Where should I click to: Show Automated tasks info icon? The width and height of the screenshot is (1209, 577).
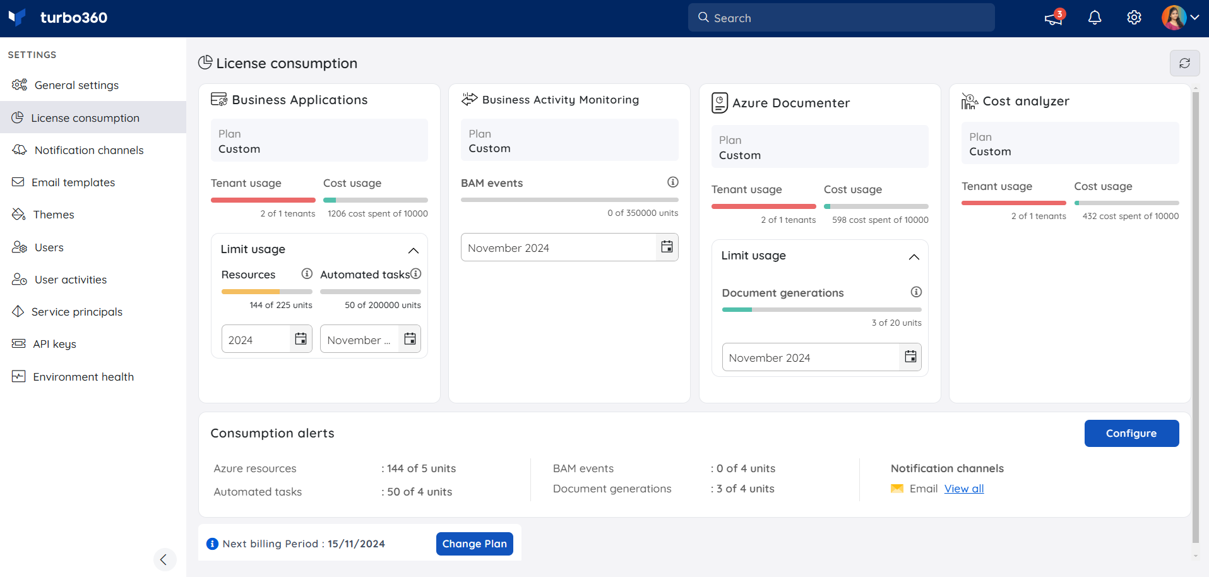tap(416, 273)
